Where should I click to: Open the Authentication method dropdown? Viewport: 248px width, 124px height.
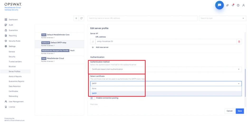coord(166,69)
